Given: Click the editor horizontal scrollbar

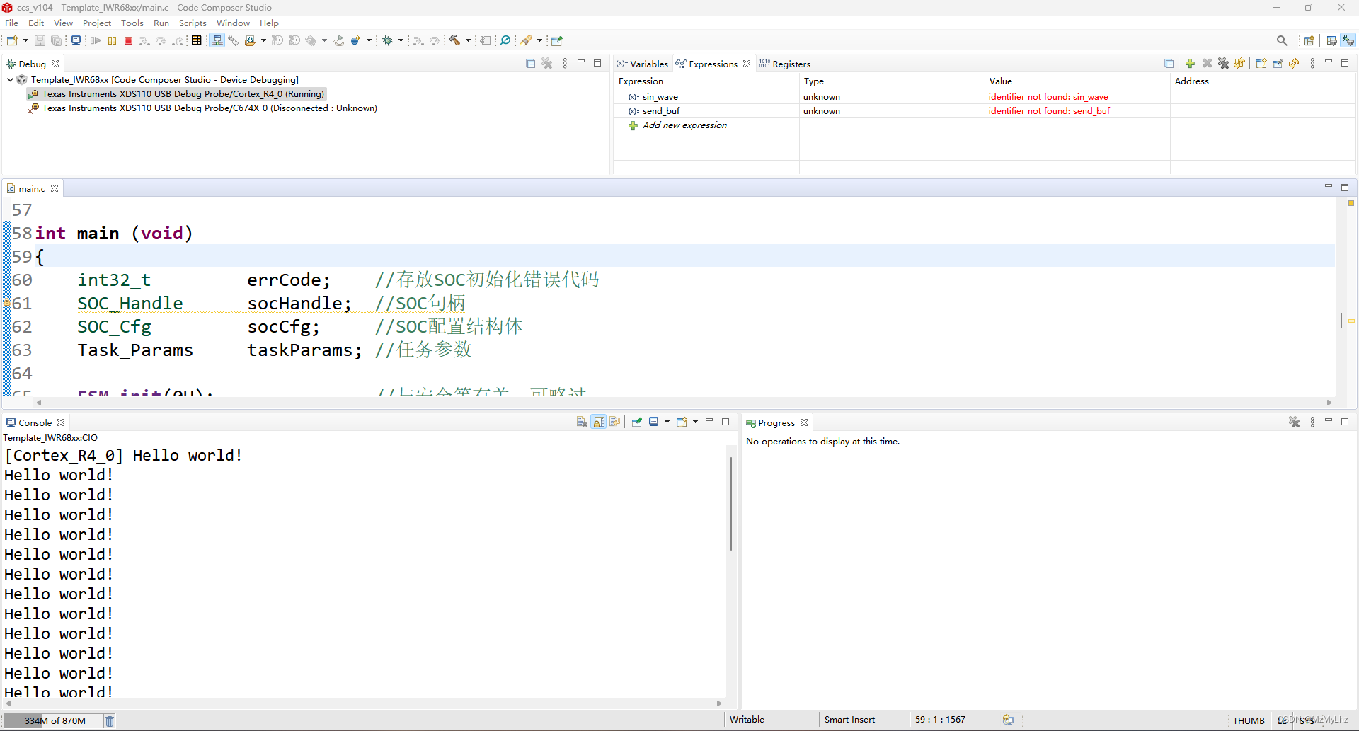Looking at the screenshot, I should point(684,403).
